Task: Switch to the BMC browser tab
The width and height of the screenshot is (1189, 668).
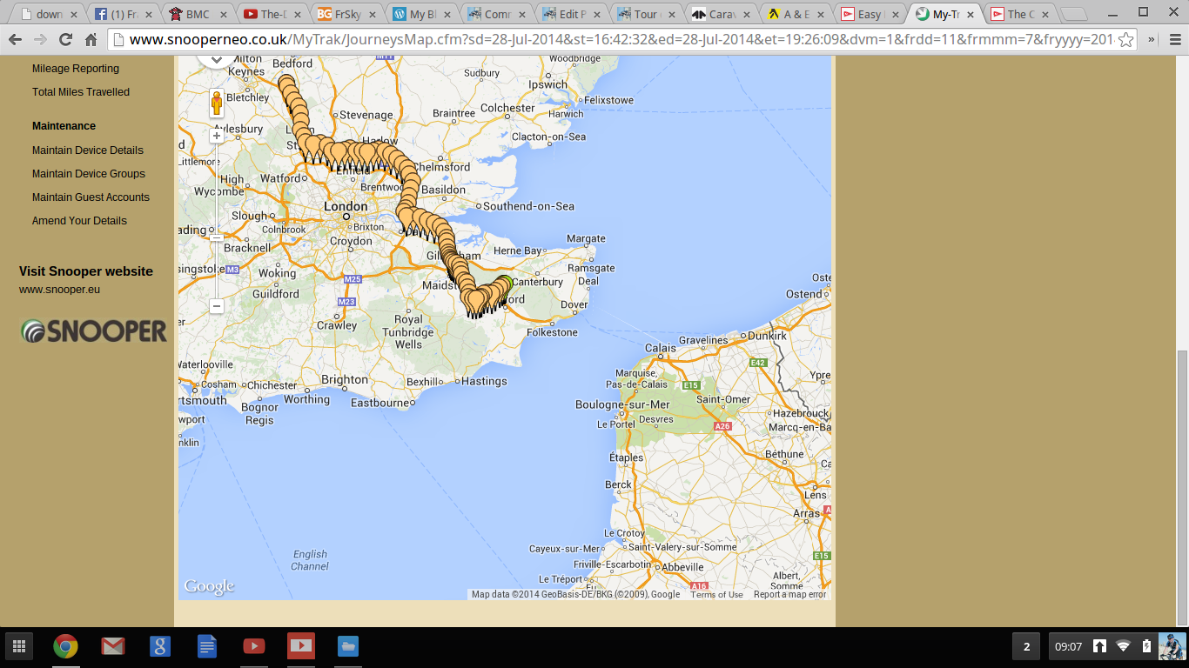Action: pyautogui.click(x=198, y=14)
